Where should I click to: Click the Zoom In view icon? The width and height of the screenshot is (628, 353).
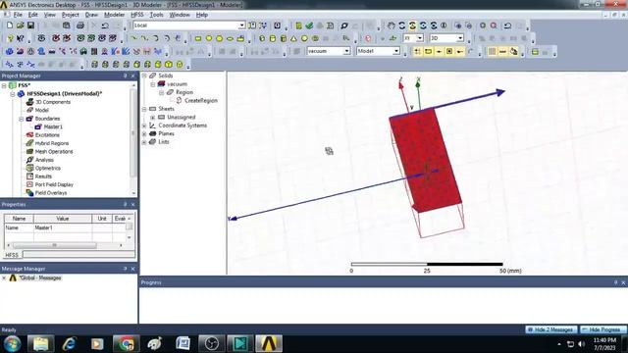pyautogui.click(x=458, y=25)
